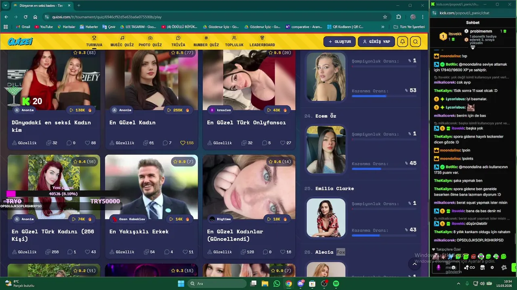Open notifications bell icon on Quizei
517x290 pixels.
point(402,41)
